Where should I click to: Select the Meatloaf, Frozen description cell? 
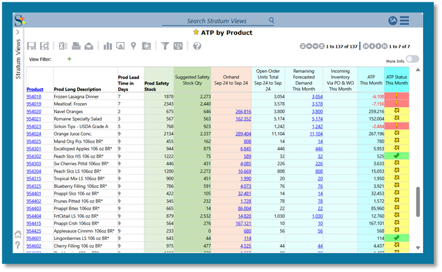[85, 104]
